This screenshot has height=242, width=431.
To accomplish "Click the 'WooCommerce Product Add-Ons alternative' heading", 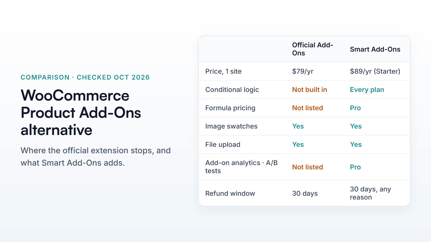I will pos(81,113).
